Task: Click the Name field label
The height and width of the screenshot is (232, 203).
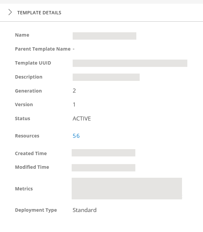Action: (x=22, y=35)
